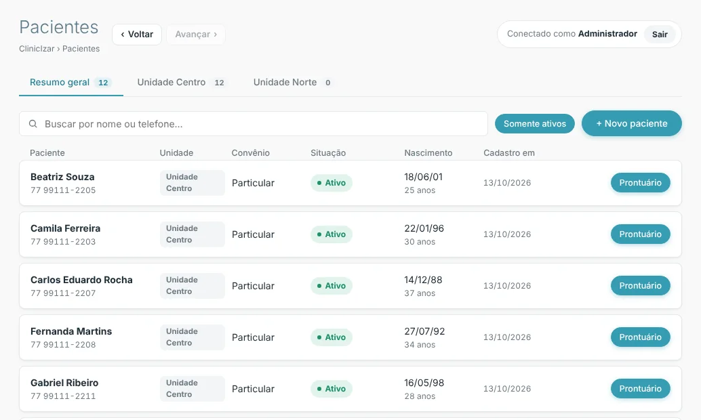Toggle the Somente ativos filter
The width and height of the screenshot is (701, 420).
tap(535, 124)
